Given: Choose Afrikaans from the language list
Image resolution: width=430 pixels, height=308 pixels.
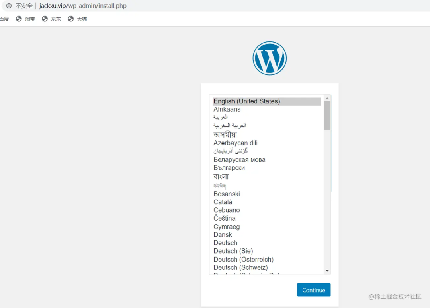Looking at the screenshot, I should (227, 109).
